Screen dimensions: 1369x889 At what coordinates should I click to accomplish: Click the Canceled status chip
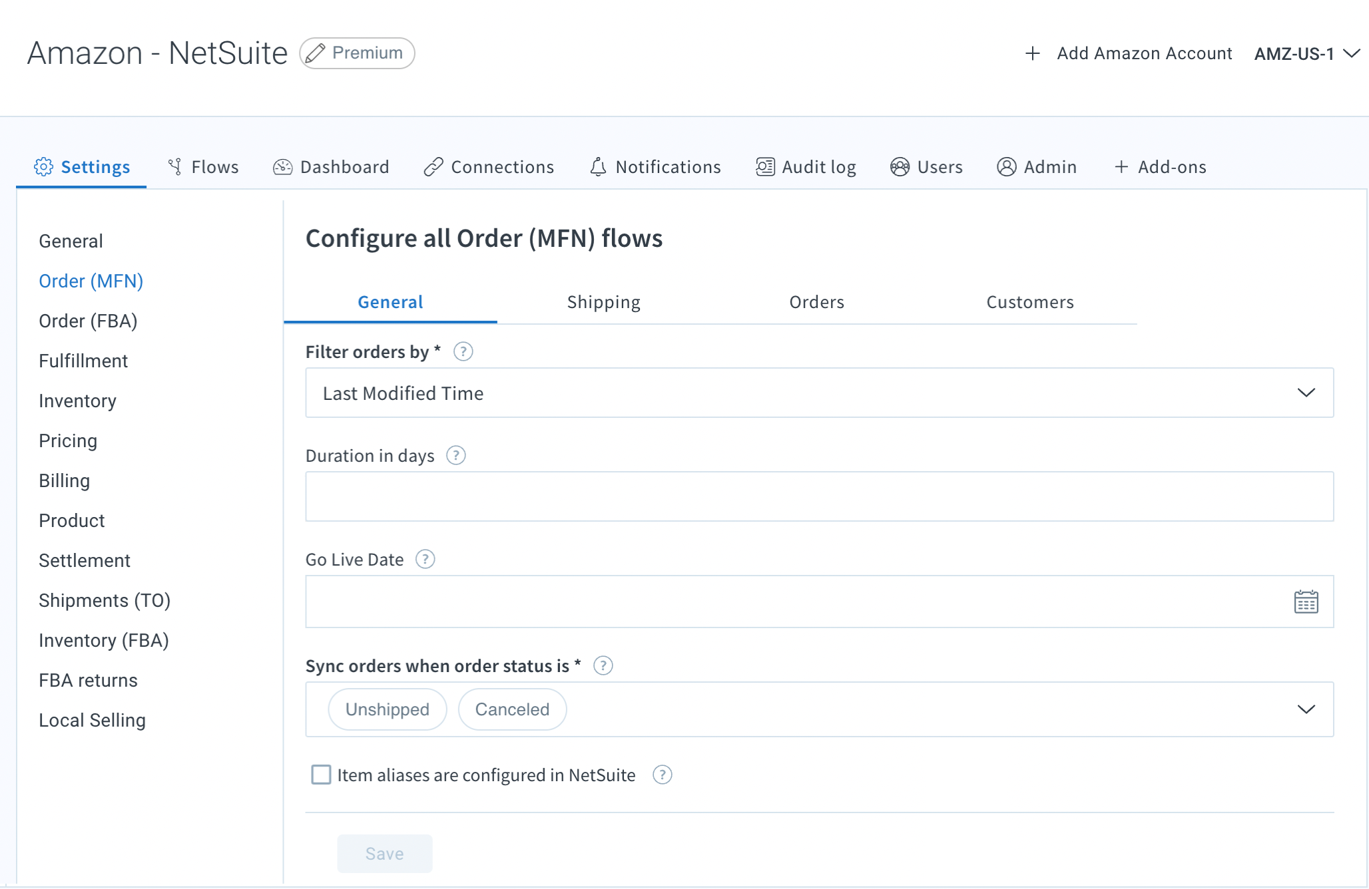[x=513, y=709]
